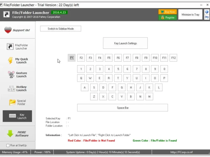Select the M key button
This screenshot has width=210, height=157.
(x=149, y=97)
